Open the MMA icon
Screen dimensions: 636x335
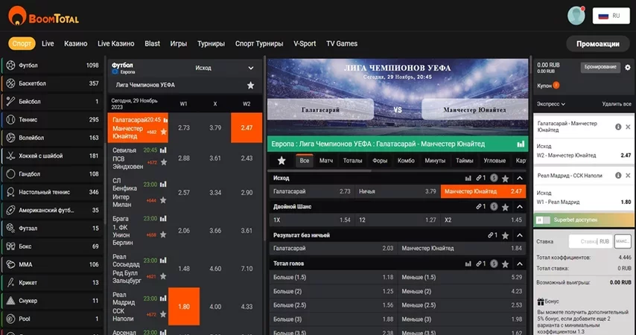11,264
